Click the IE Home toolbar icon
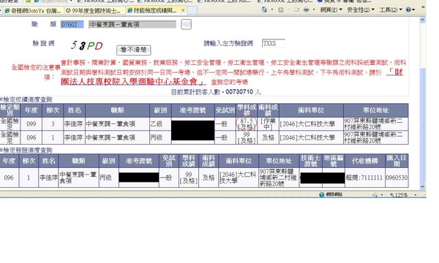The height and width of the screenshot is (263, 439). (264, 9)
